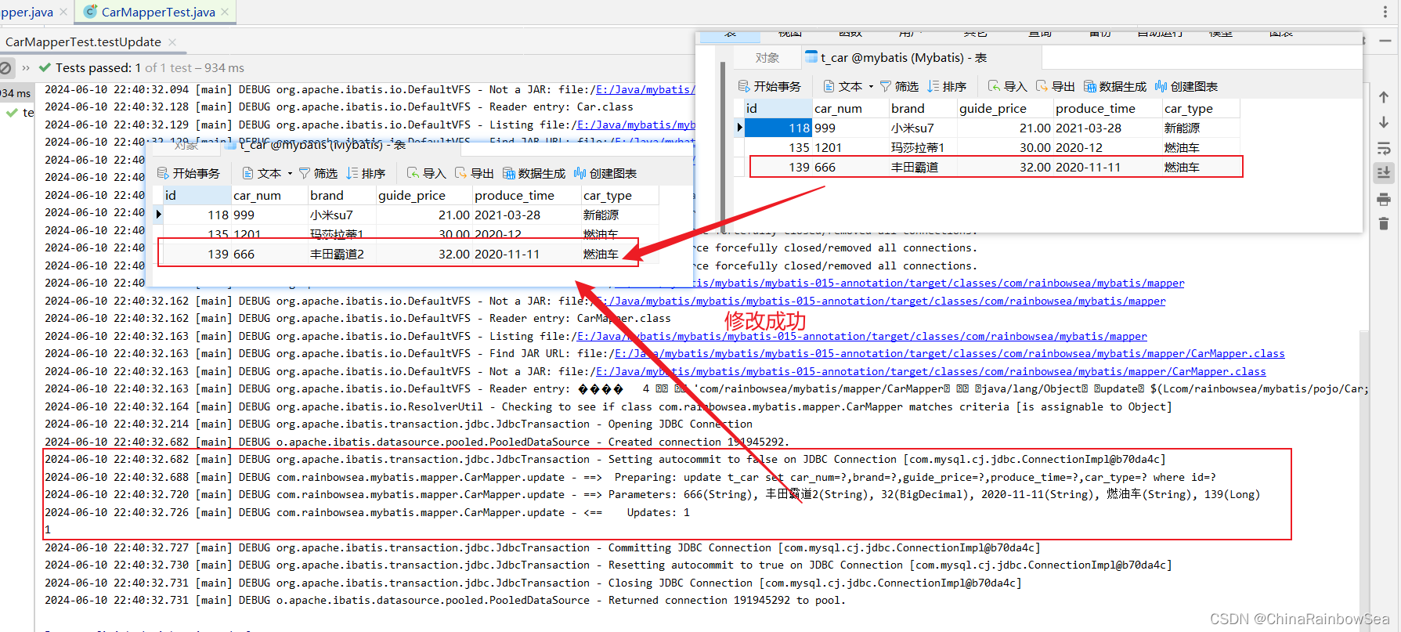Image resolution: width=1401 pixels, height=632 pixels.
Task: Open 文本 dropdown arrow in left Navicat panel
Action: coord(290,173)
